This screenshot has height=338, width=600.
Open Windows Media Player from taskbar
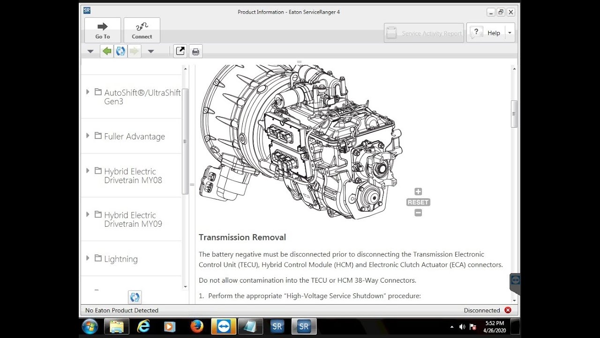(170, 327)
